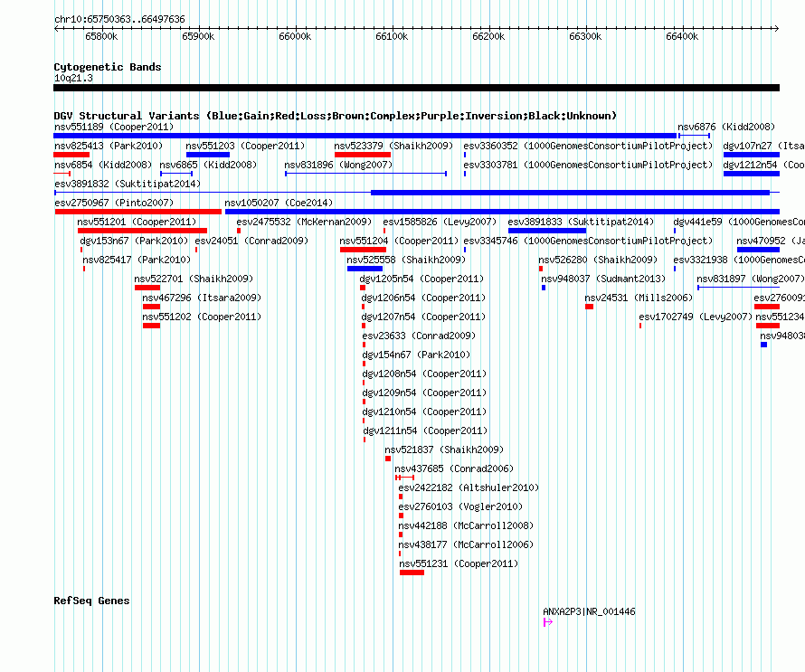
Task: Select esv24051 (Conrad2009) variant
Action: (x=251, y=241)
